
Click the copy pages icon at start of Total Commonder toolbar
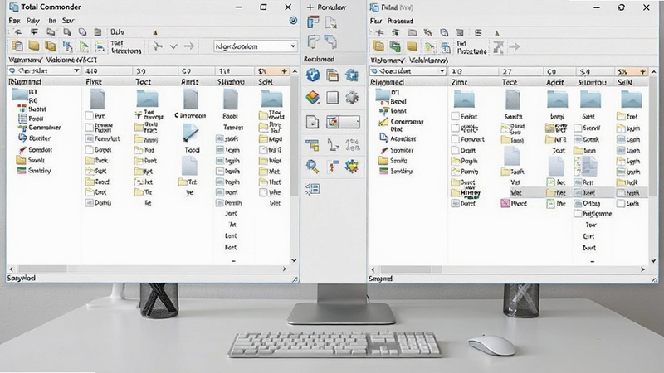click(x=17, y=46)
